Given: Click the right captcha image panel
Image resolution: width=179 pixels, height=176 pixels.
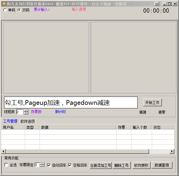Looking at the screenshot, I should [134, 57].
